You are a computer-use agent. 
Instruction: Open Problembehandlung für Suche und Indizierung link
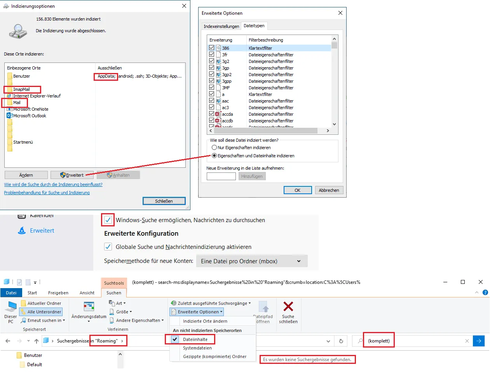click(x=47, y=193)
